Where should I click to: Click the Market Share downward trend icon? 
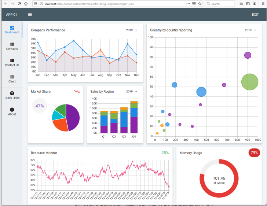(77, 91)
